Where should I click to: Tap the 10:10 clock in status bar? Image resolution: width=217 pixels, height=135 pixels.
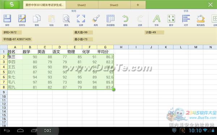click(x=195, y=130)
